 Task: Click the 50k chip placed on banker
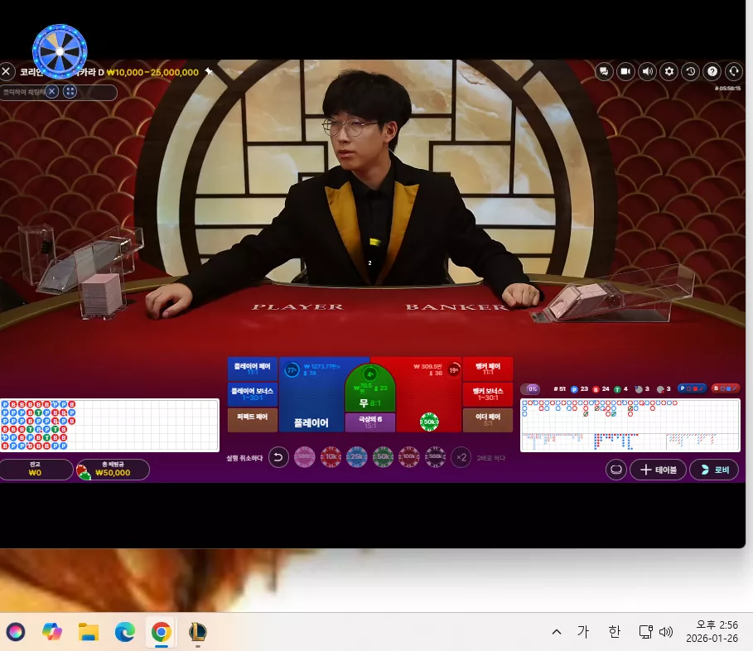(x=429, y=422)
